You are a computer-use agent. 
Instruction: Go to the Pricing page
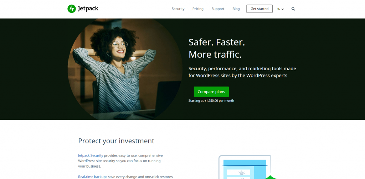(x=198, y=9)
